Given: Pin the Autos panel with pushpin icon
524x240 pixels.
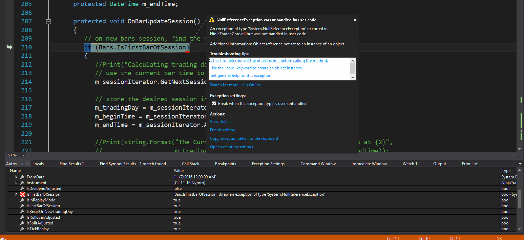Looking at the screenshot, I should (x=21, y=164).
